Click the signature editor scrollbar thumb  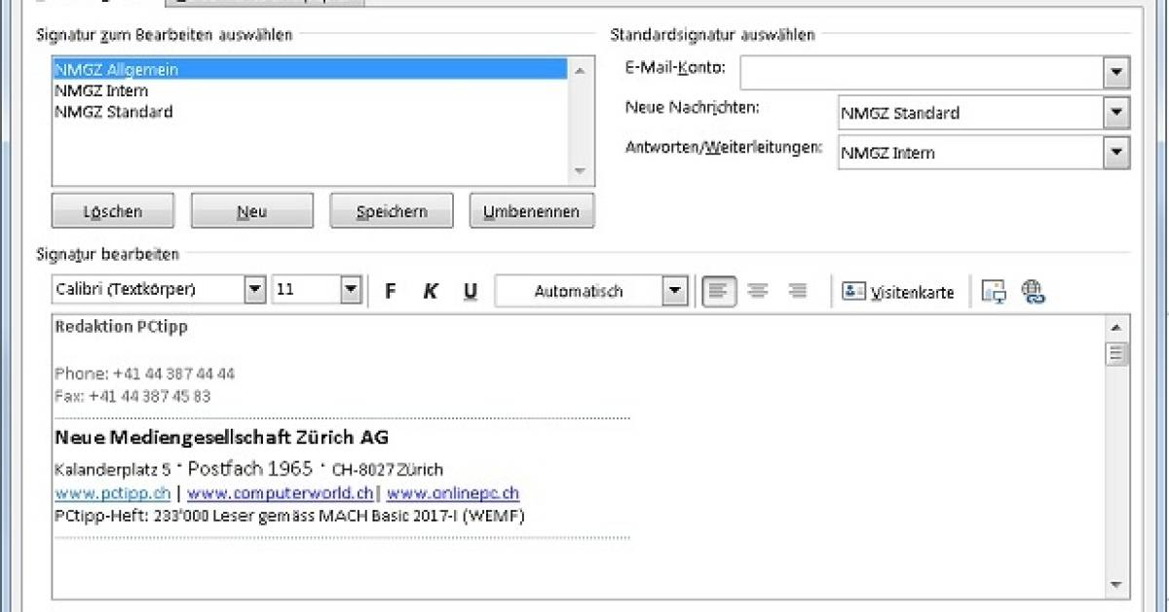coord(1116,353)
